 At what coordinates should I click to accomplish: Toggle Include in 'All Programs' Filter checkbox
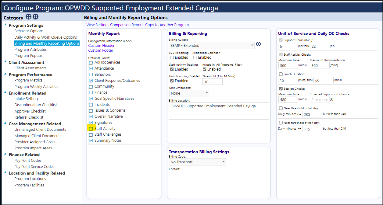click(205, 69)
